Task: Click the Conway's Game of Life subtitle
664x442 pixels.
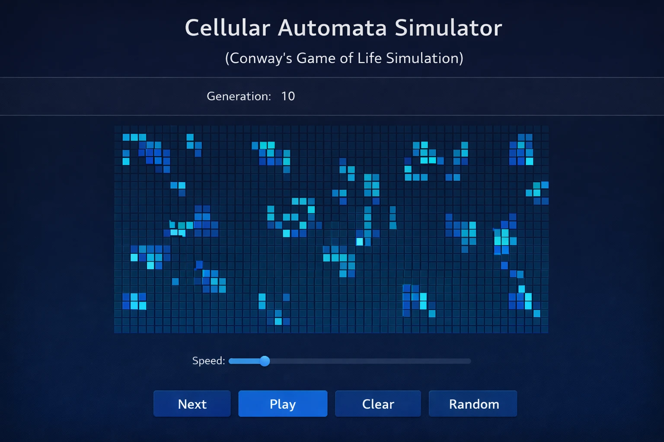Action: 344,58
